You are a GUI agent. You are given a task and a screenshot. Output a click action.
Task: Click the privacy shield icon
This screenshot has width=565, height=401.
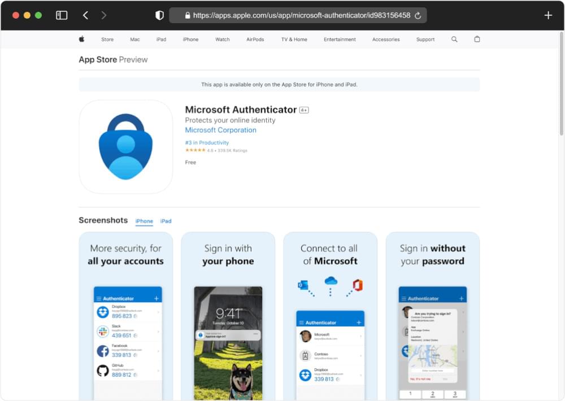(x=159, y=15)
